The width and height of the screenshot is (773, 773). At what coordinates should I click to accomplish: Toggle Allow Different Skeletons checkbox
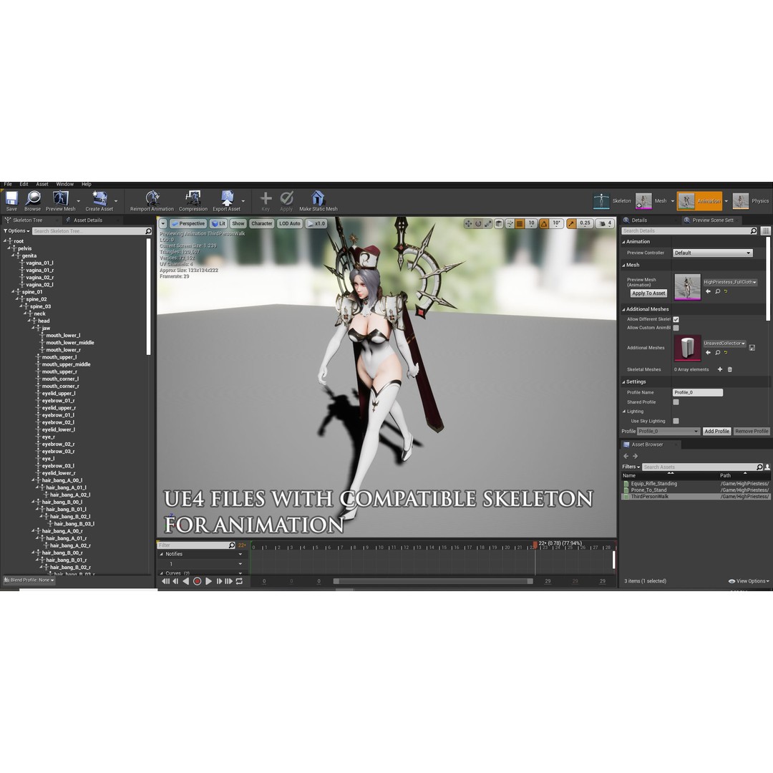(676, 319)
